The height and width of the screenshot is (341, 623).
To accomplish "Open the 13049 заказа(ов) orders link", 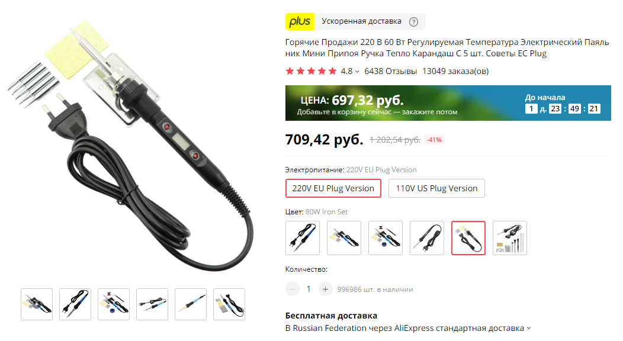I will (455, 72).
